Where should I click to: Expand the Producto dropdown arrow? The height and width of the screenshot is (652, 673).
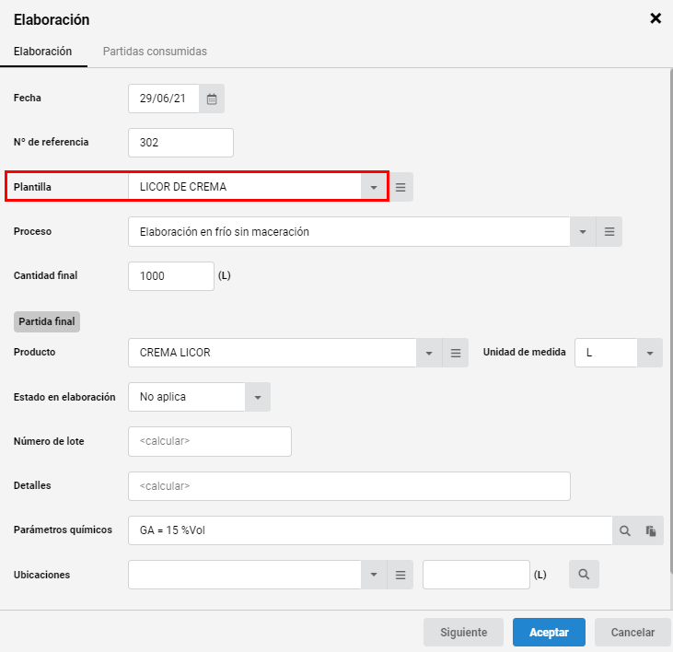[x=429, y=353]
